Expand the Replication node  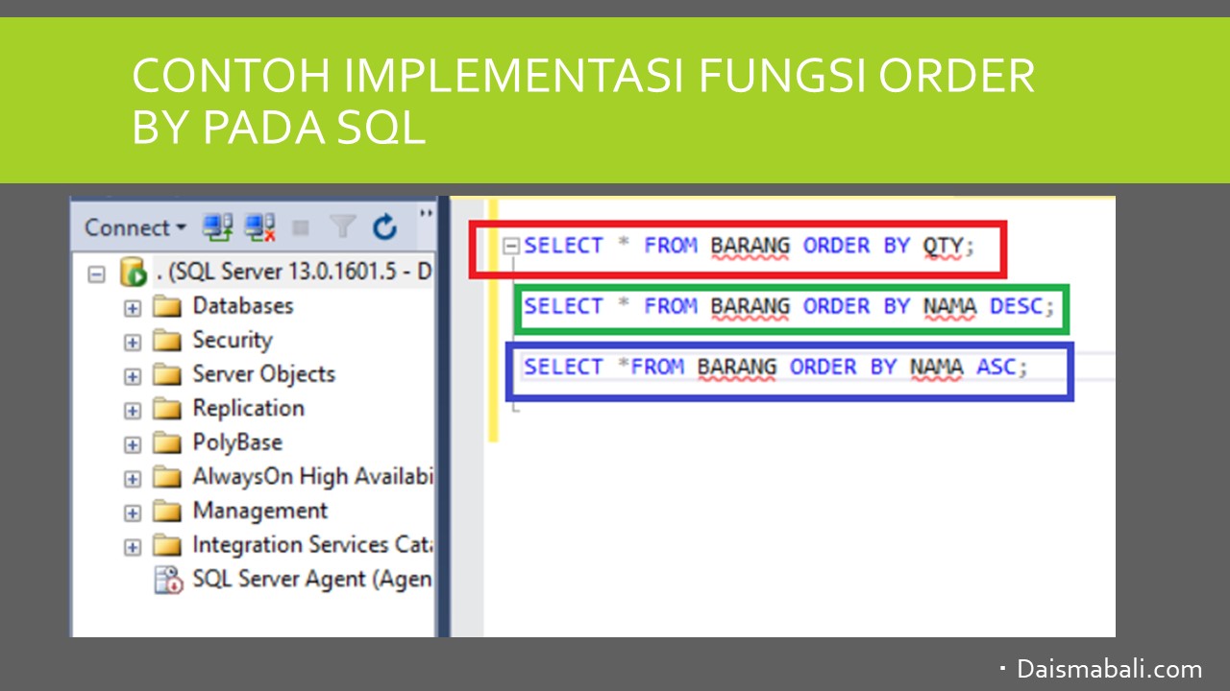click(133, 411)
